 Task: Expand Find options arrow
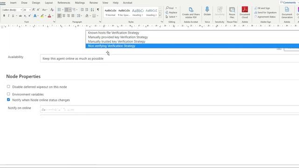point(176,8)
